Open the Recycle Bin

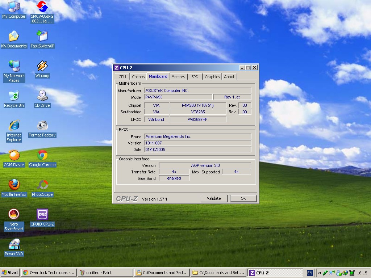point(14,96)
